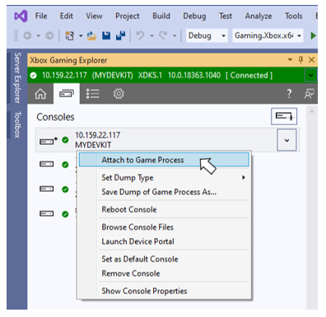The height and width of the screenshot is (317, 326).
Task: Click the Save All toolbar icon
Action: pos(120,35)
